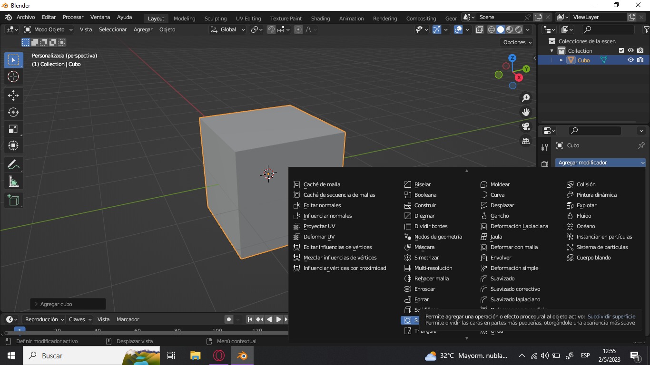Switch to the Modeling workspace tab

click(184, 19)
